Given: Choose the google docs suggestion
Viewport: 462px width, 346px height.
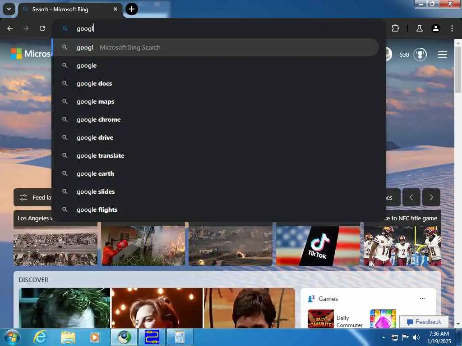Looking at the screenshot, I should [215, 83].
